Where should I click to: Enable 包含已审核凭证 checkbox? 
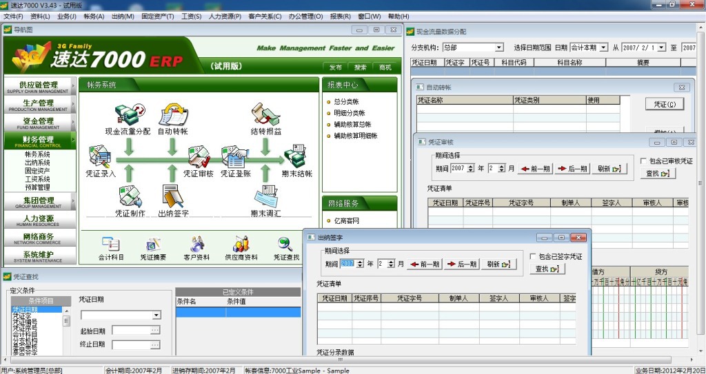[x=643, y=160]
